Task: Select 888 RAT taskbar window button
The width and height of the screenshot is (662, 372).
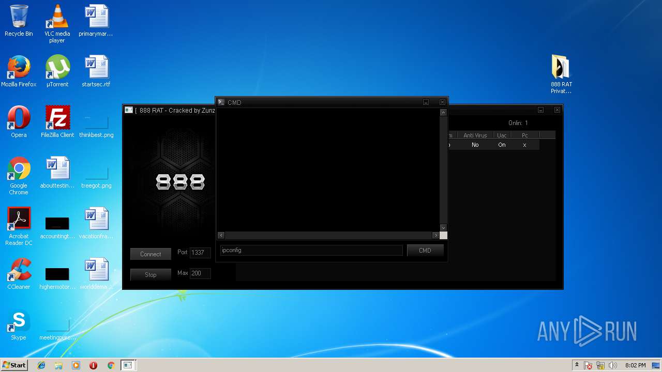Action: (x=128, y=365)
